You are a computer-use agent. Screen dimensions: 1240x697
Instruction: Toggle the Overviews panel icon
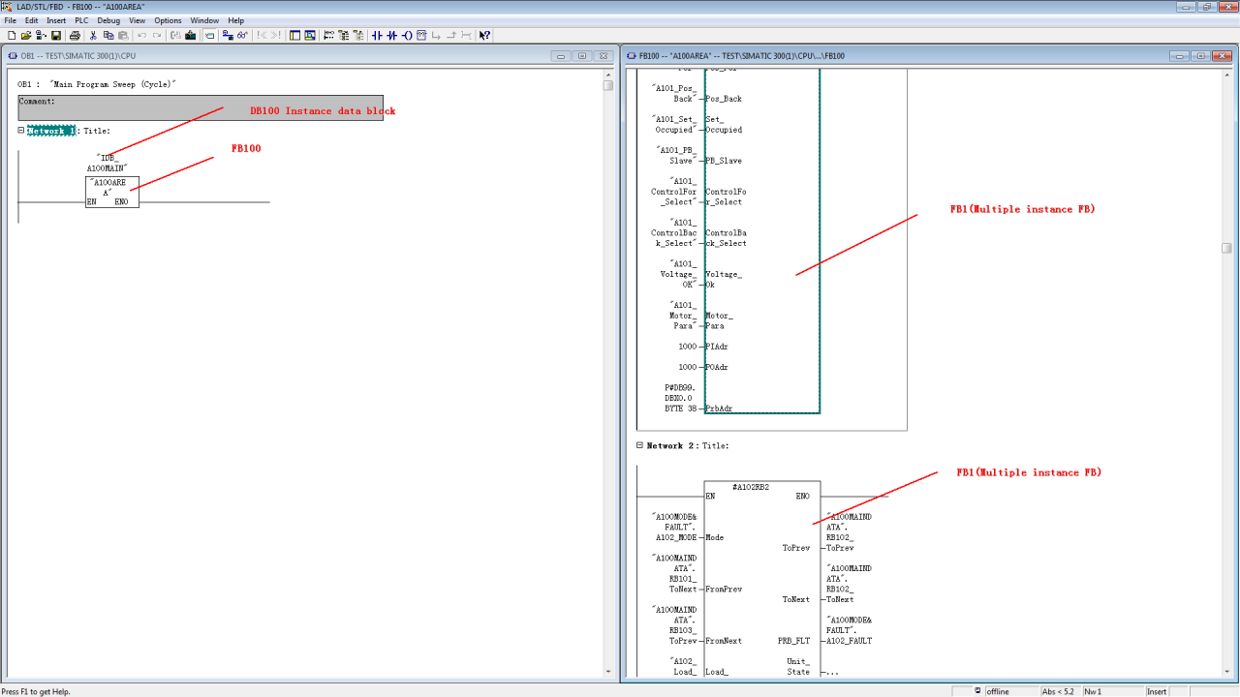point(294,35)
